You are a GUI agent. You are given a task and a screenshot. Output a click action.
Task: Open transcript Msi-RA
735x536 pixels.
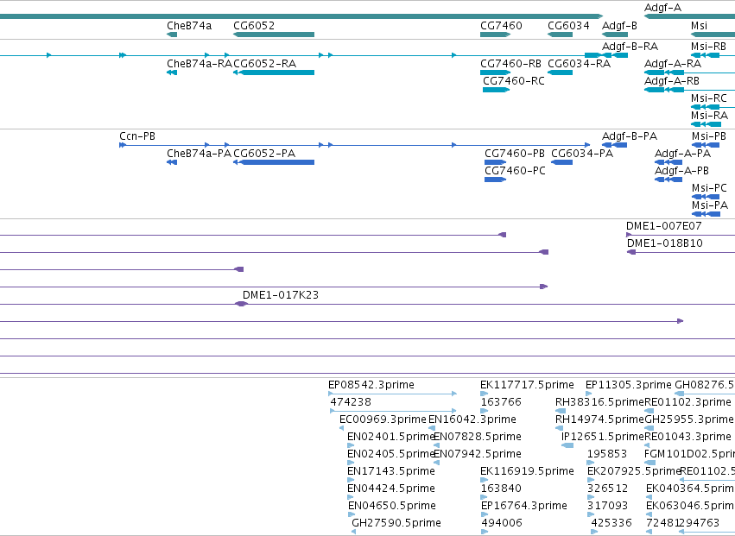(709, 116)
